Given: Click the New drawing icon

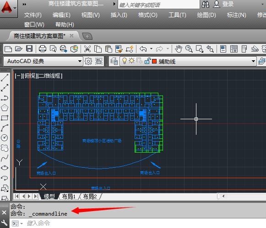Looking at the screenshot, I should click(x=8, y=49).
